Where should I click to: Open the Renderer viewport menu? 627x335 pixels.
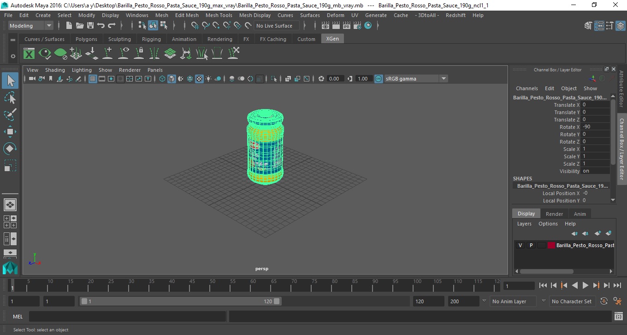coord(130,70)
